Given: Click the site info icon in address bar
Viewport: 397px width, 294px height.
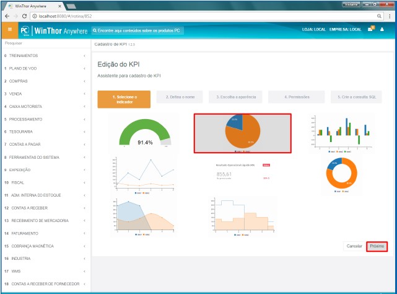Looking at the screenshot, I should 35,16.
